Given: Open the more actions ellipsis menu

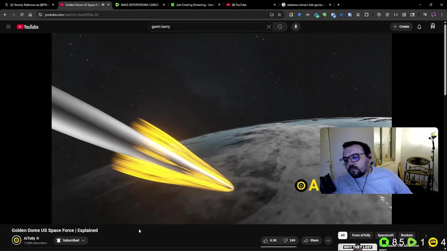Looking at the screenshot, I should [328, 240].
